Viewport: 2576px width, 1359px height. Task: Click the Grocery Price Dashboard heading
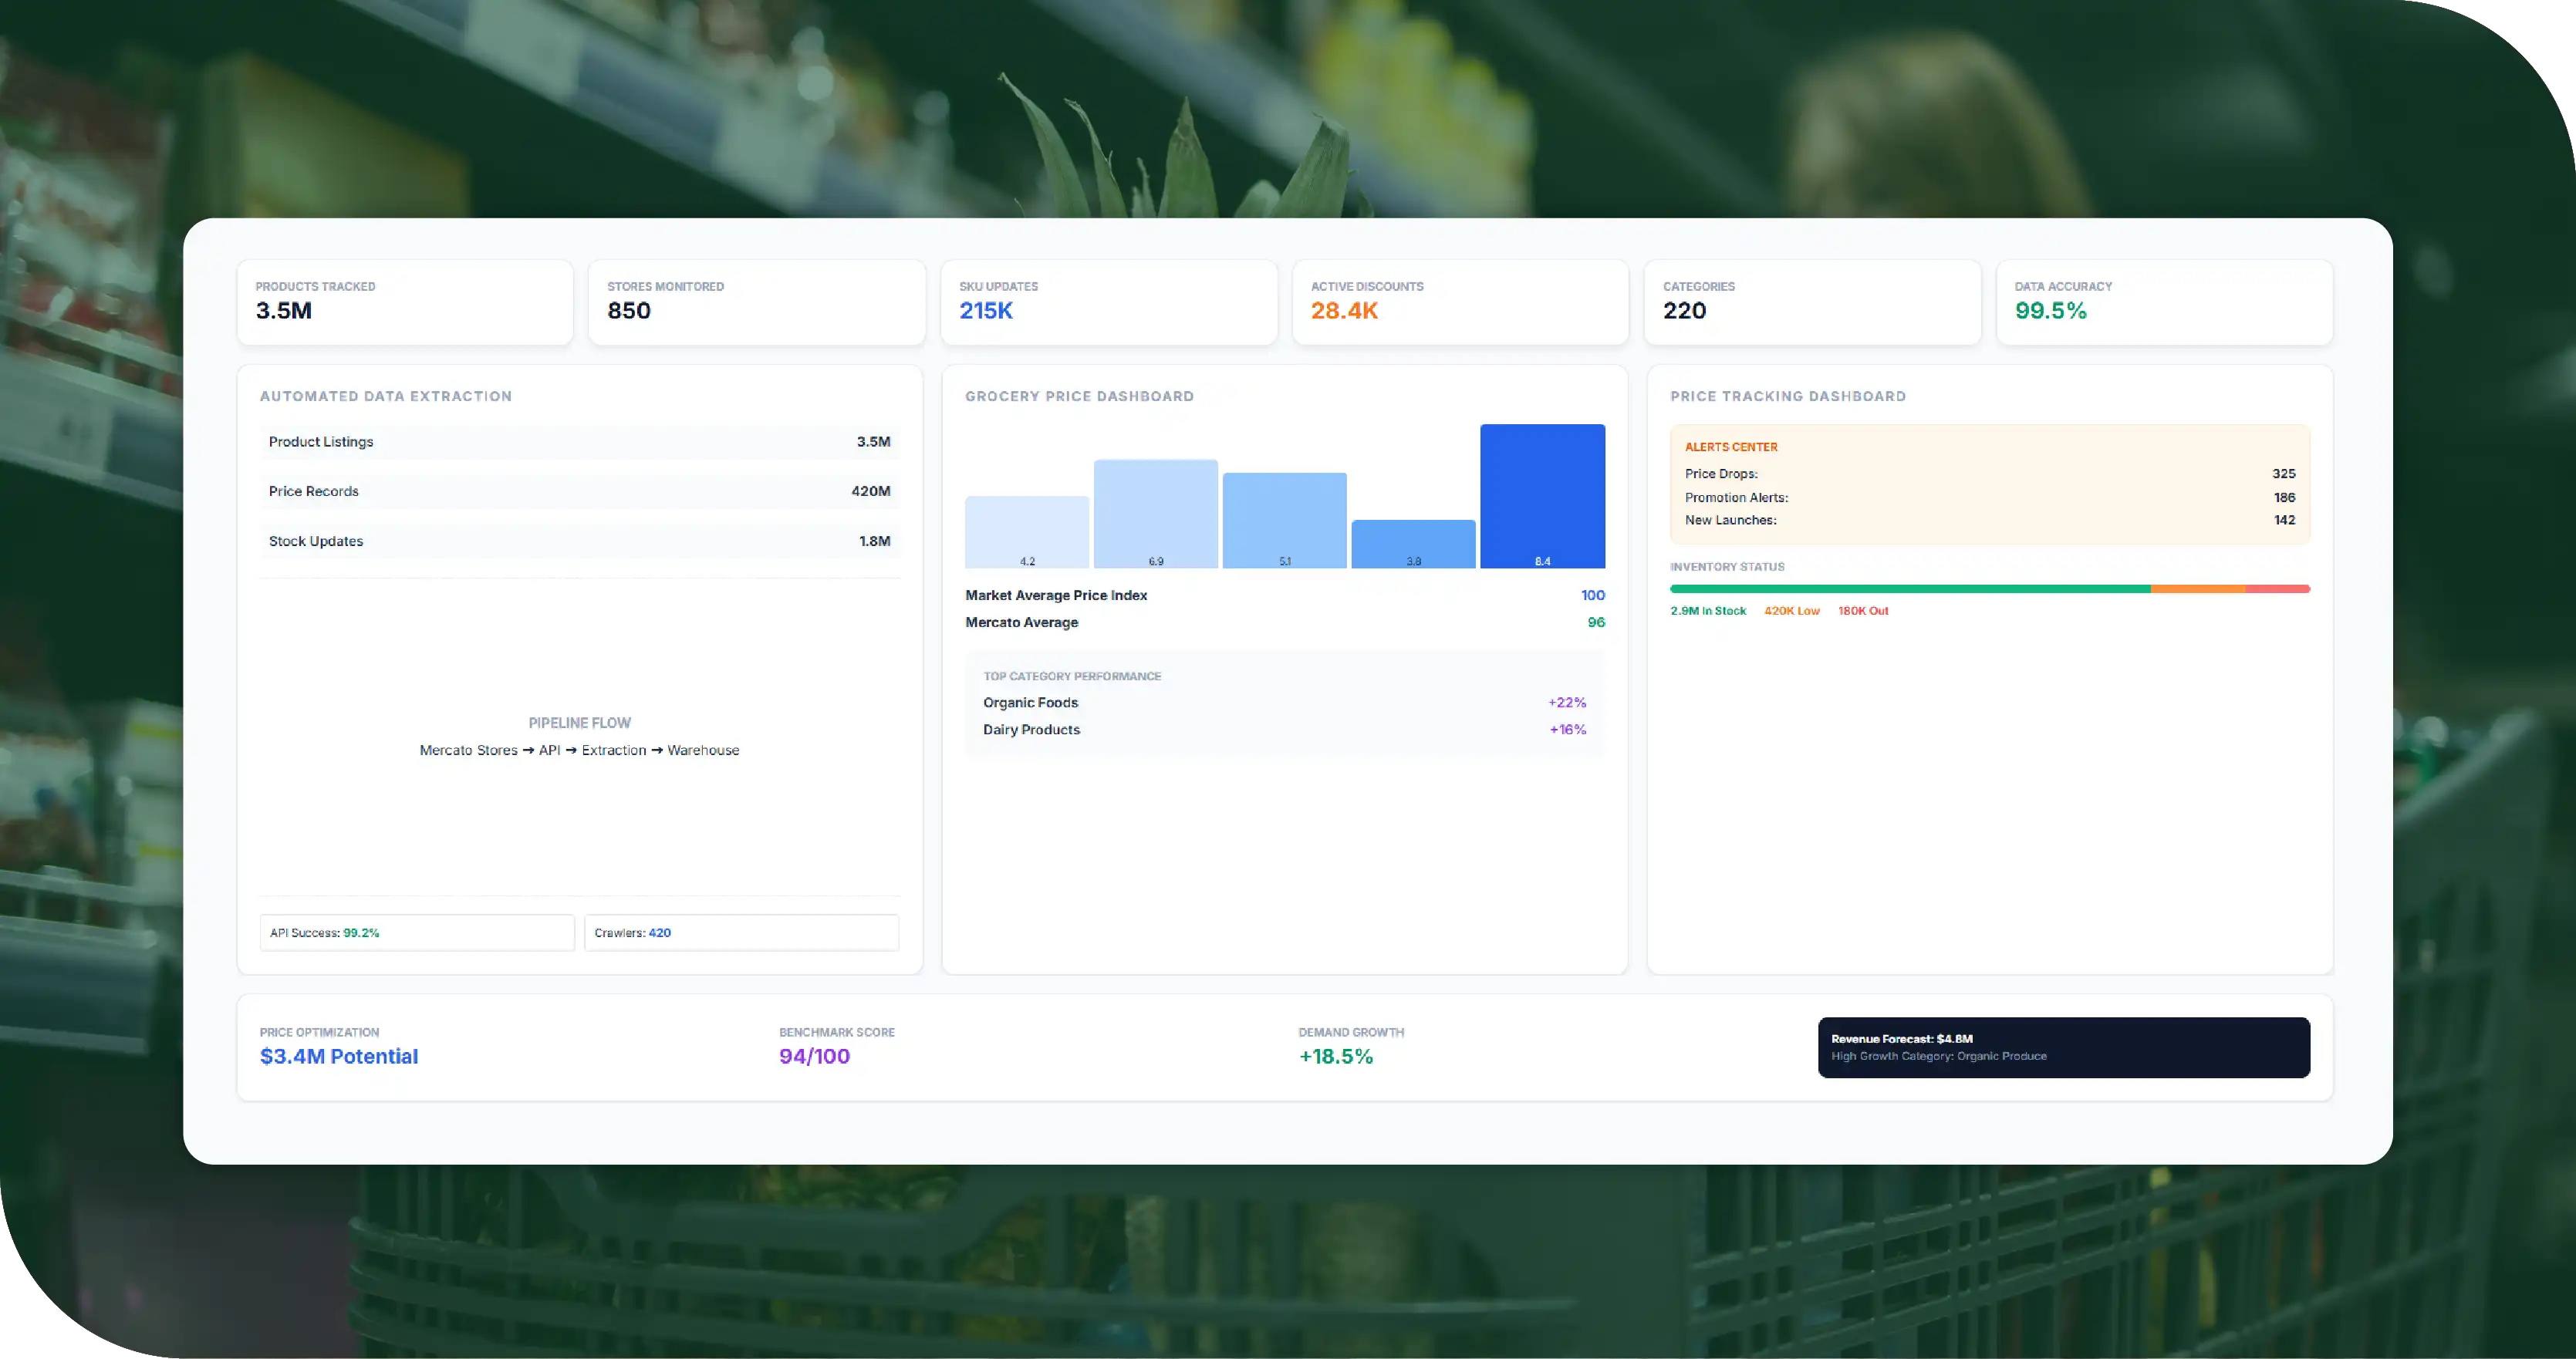coord(1079,397)
